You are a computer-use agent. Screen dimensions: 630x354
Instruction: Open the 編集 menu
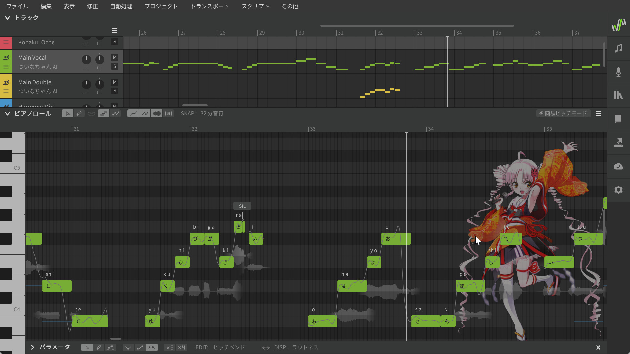coord(46,6)
